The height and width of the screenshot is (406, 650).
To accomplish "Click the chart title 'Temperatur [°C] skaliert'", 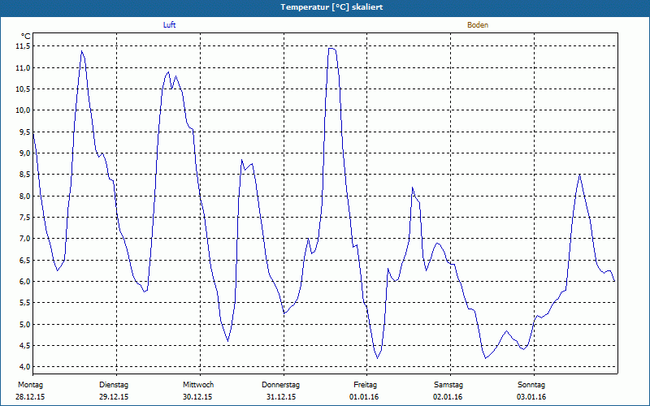I will click(331, 7).
